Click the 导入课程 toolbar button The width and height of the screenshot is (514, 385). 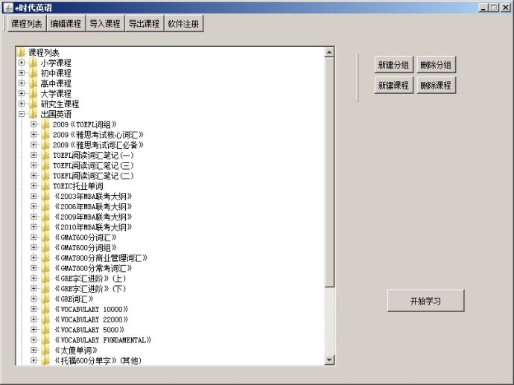point(105,24)
